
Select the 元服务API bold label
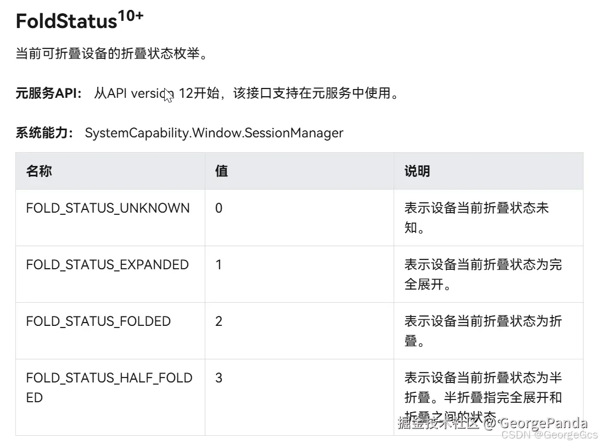pyautogui.click(x=48, y=93)
